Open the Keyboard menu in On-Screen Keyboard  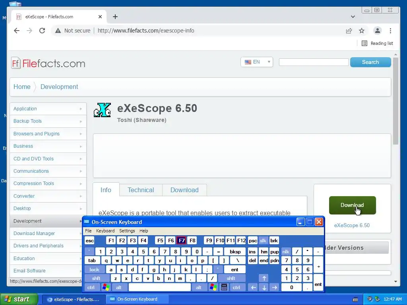pyautogui.click(x=105, y=231)
